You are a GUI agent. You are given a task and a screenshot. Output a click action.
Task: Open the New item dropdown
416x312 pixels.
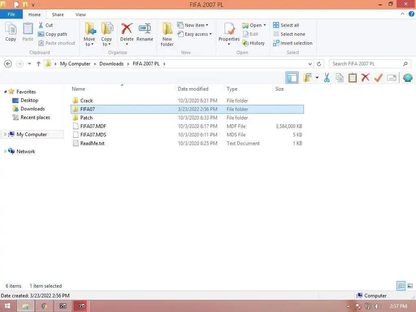coord(193,25)
